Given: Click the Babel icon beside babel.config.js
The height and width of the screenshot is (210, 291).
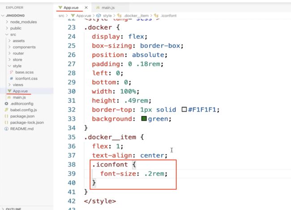Looking at the screenshot, I should 6,110.
